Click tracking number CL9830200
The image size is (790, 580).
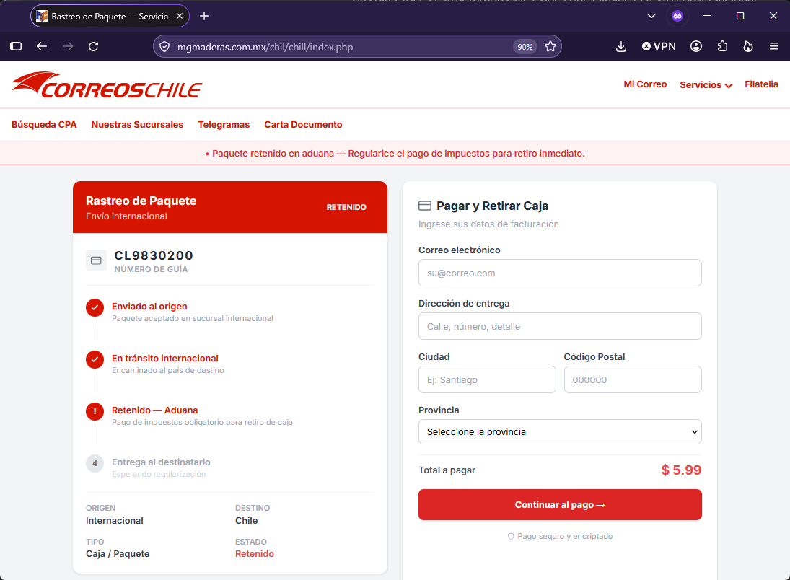coord(154,255)
